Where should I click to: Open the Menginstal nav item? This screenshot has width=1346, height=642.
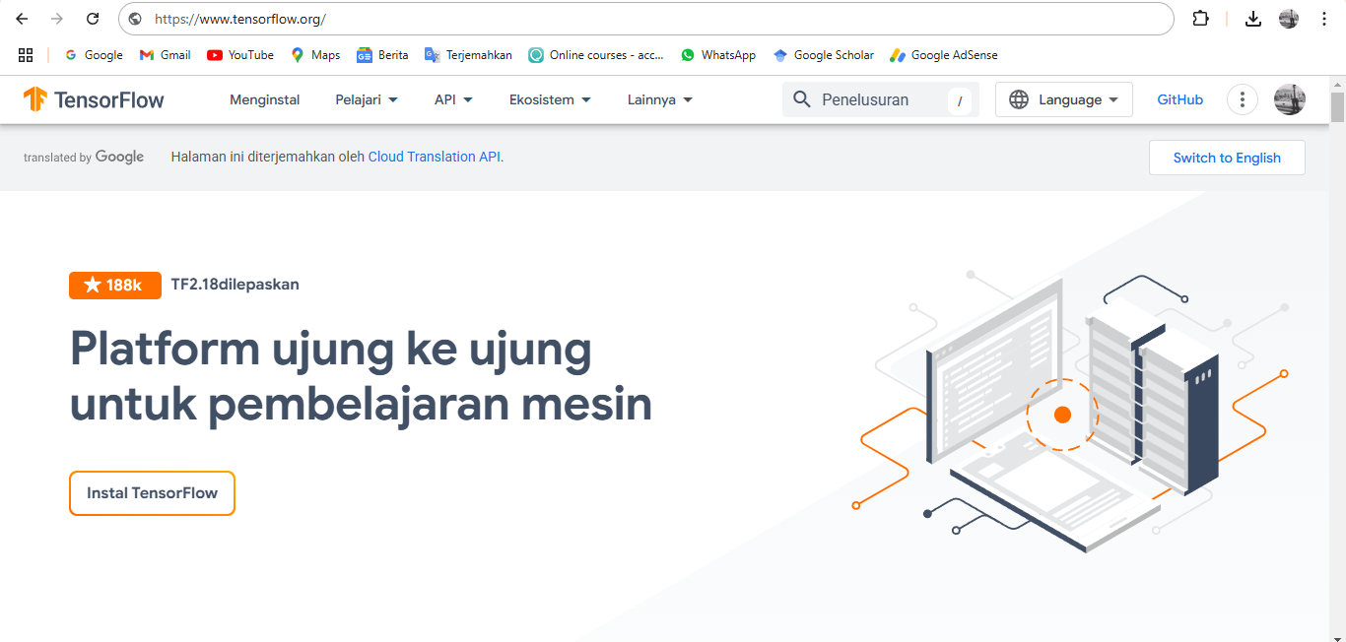pos(265,99)
